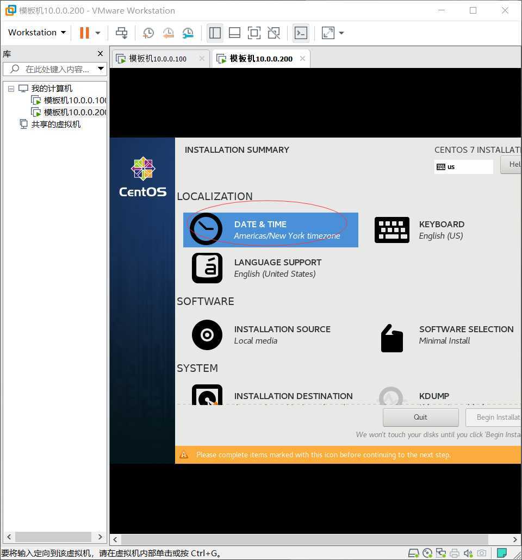Toggle Unity mode icon in the toolbar
The height and width of the screenshot is (560, 522).
274,33
